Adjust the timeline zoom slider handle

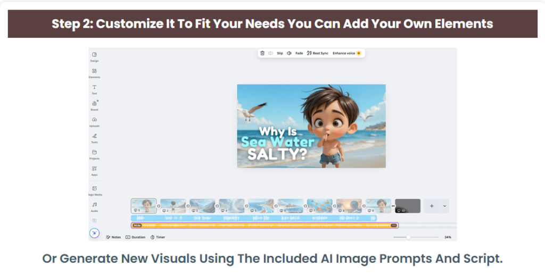pyautogui.click(x=408, y=237)
